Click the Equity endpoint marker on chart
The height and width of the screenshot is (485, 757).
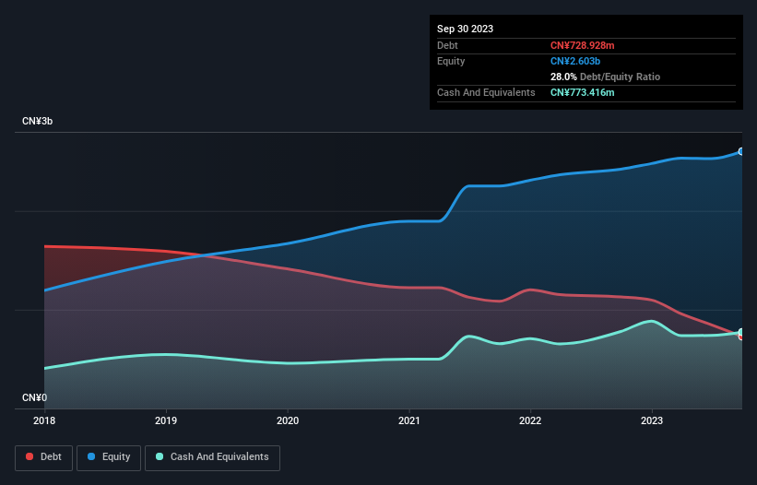(x=741, y=151)
